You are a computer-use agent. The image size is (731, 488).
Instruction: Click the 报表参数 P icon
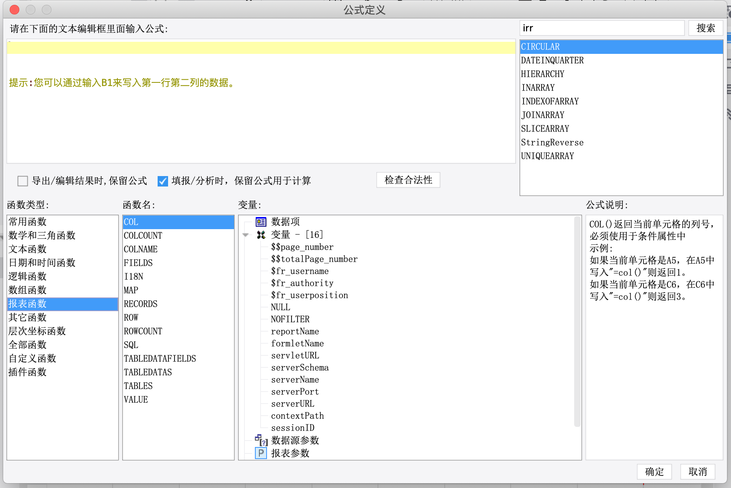coord(261,453)
